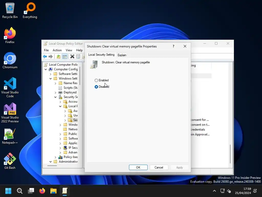The height and width of the screenshot is (197, 262).
Task: Open Everything search desktop icon
Action: [30, 11]
